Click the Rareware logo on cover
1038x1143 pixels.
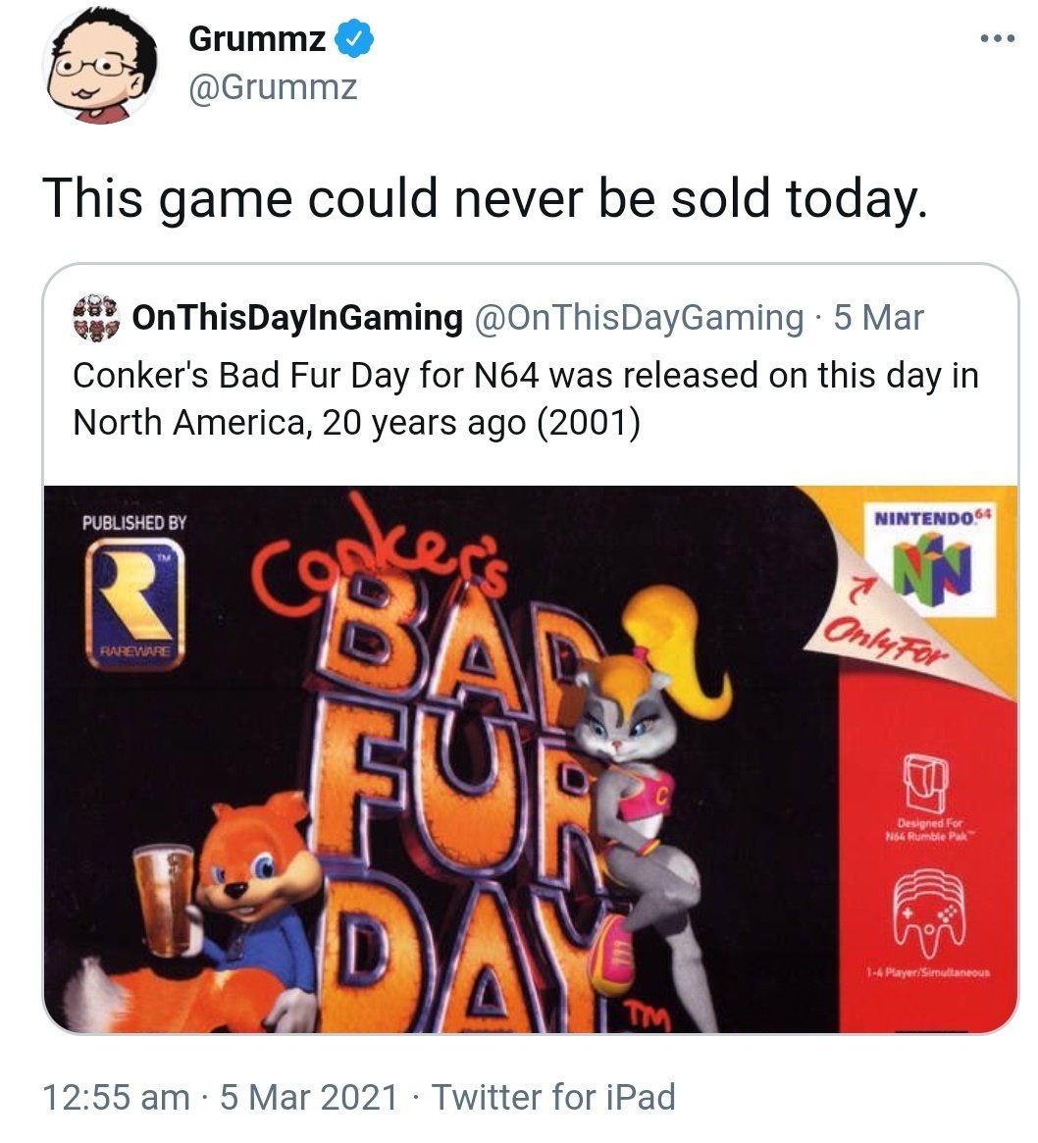click(x=134, y=604)
